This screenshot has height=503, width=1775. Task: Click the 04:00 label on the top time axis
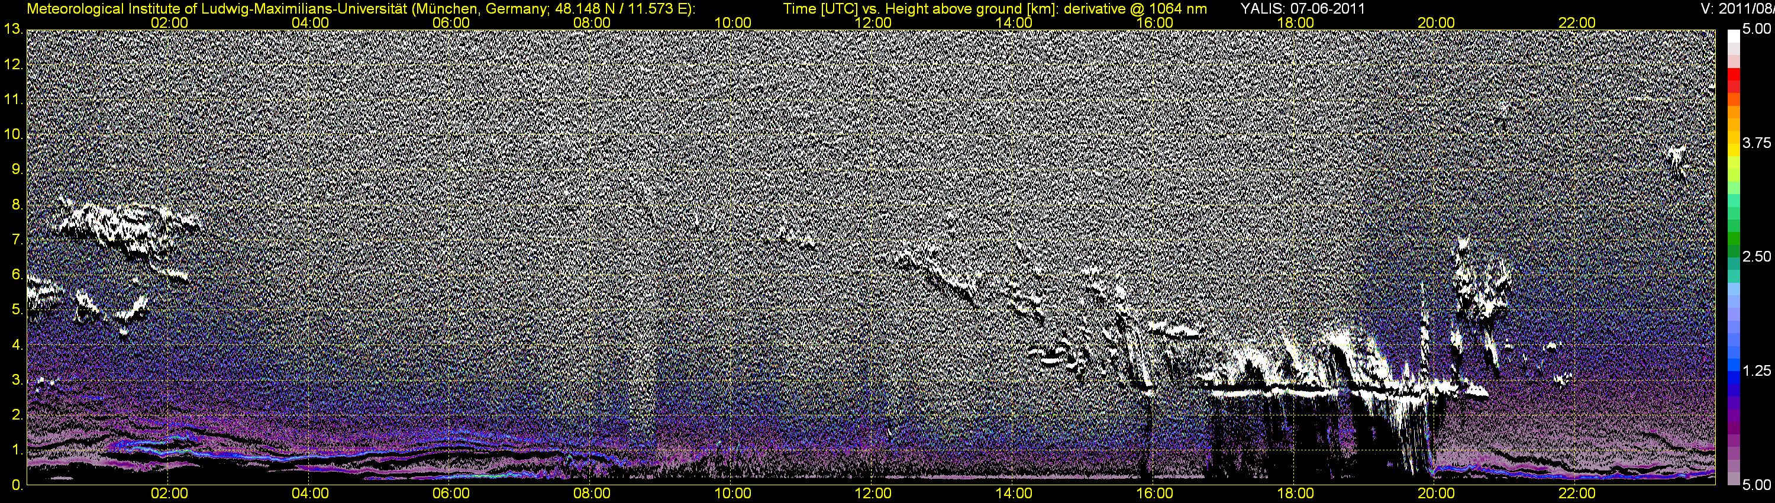[310, 22]
